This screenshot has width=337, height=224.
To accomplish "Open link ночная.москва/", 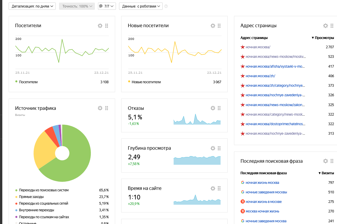I will [258, 47].
